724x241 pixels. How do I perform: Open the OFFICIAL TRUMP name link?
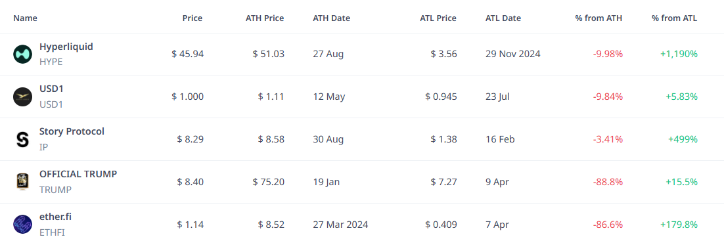78,174
